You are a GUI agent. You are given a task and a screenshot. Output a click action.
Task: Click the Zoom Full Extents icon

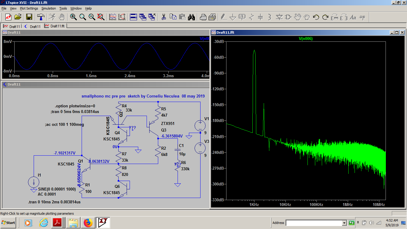click(101, 17)
